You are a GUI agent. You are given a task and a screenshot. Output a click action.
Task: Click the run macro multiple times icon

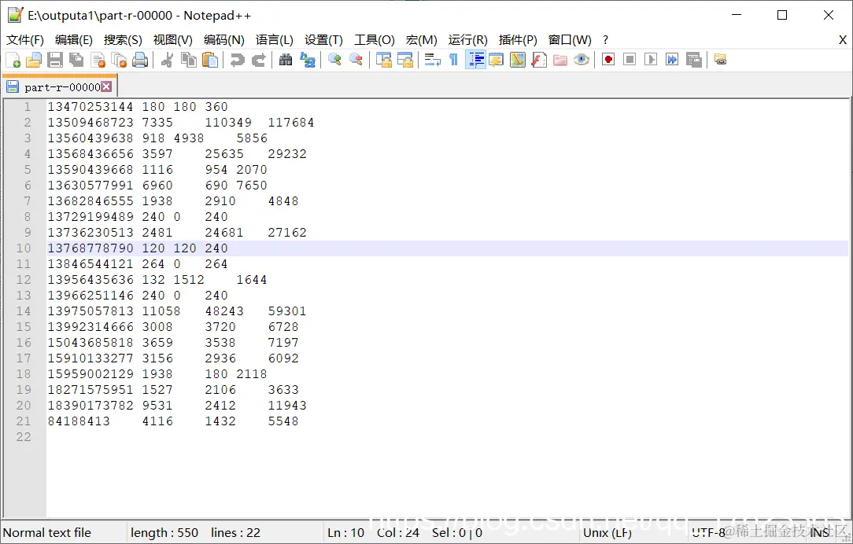point(672,60)
